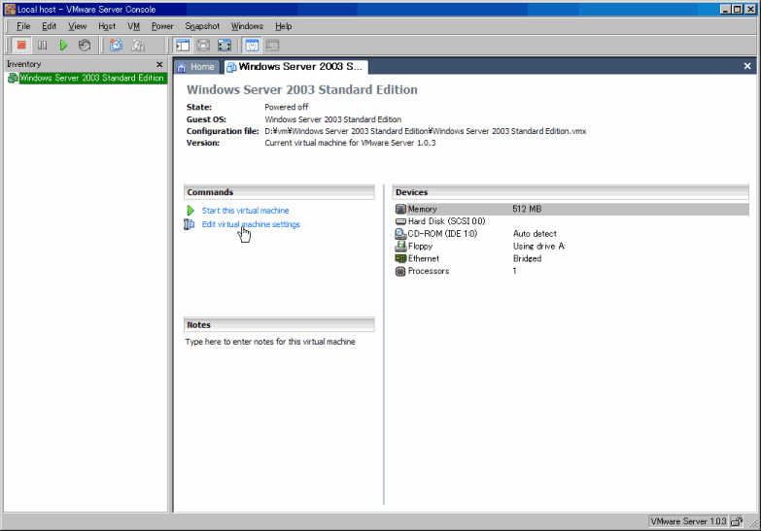Click the VMware Server 1.0.3 status bar text
The image size is (761, 531).
(688, 522)
